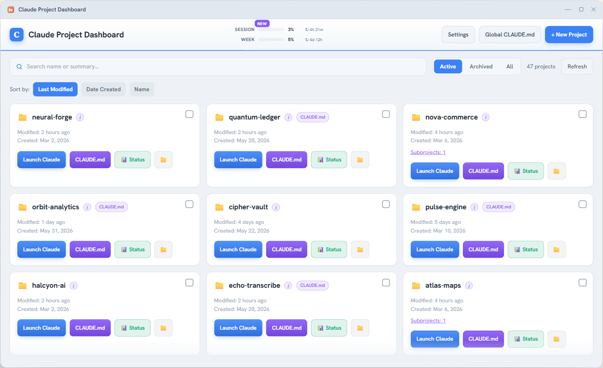This screenshot has height=368, width=603.
Task: Click the SESSION usage progress bar
Action: (271, 30)
